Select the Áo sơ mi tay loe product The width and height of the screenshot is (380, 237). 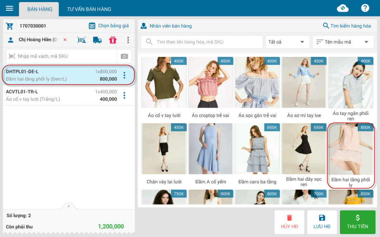[304, 88]
